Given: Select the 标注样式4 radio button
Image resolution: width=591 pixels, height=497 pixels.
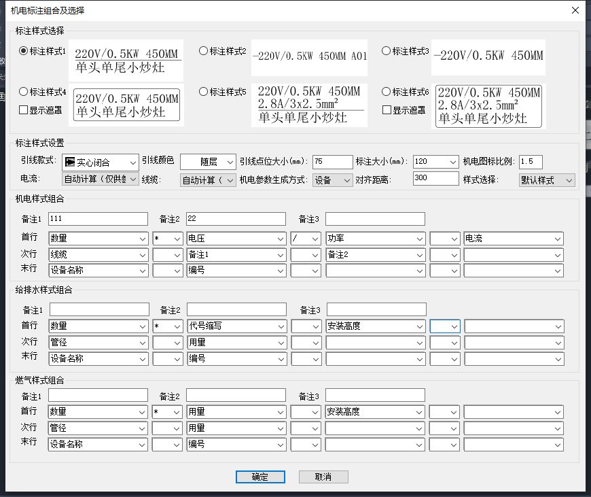Looking at the screenshot, I should [23, 91].
